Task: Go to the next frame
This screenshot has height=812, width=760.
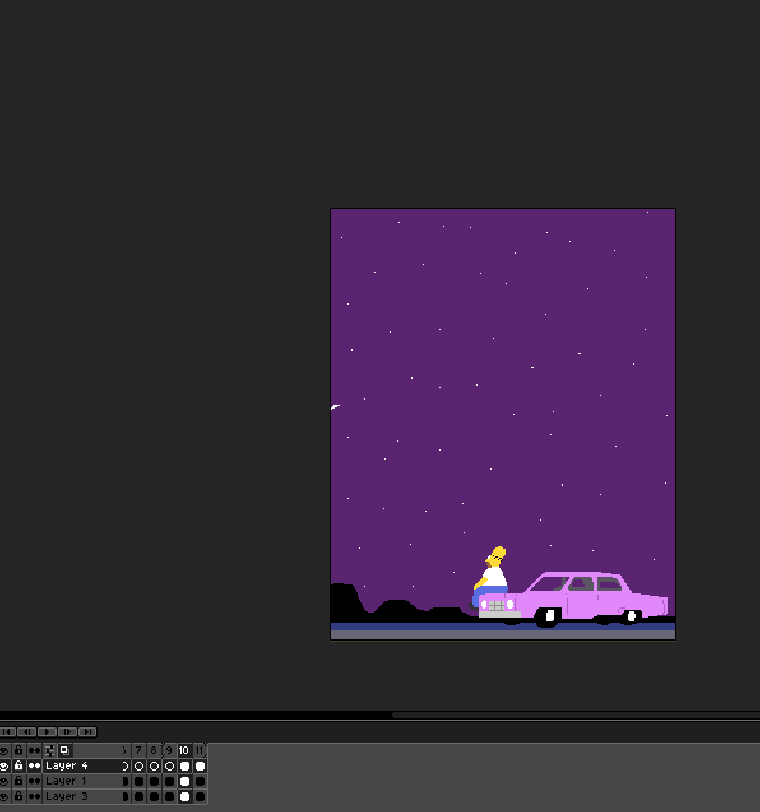Action: click(68, 732)
